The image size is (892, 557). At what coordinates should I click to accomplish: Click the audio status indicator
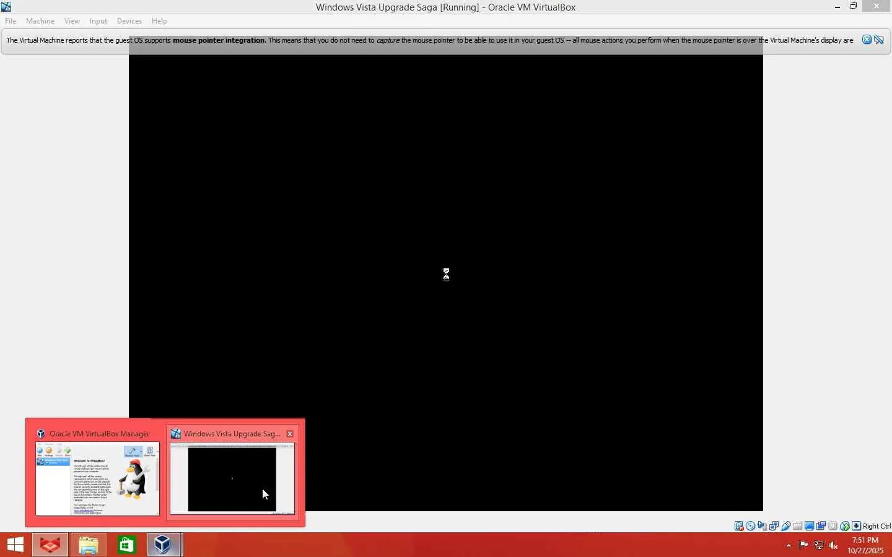(x=763, y=526)
